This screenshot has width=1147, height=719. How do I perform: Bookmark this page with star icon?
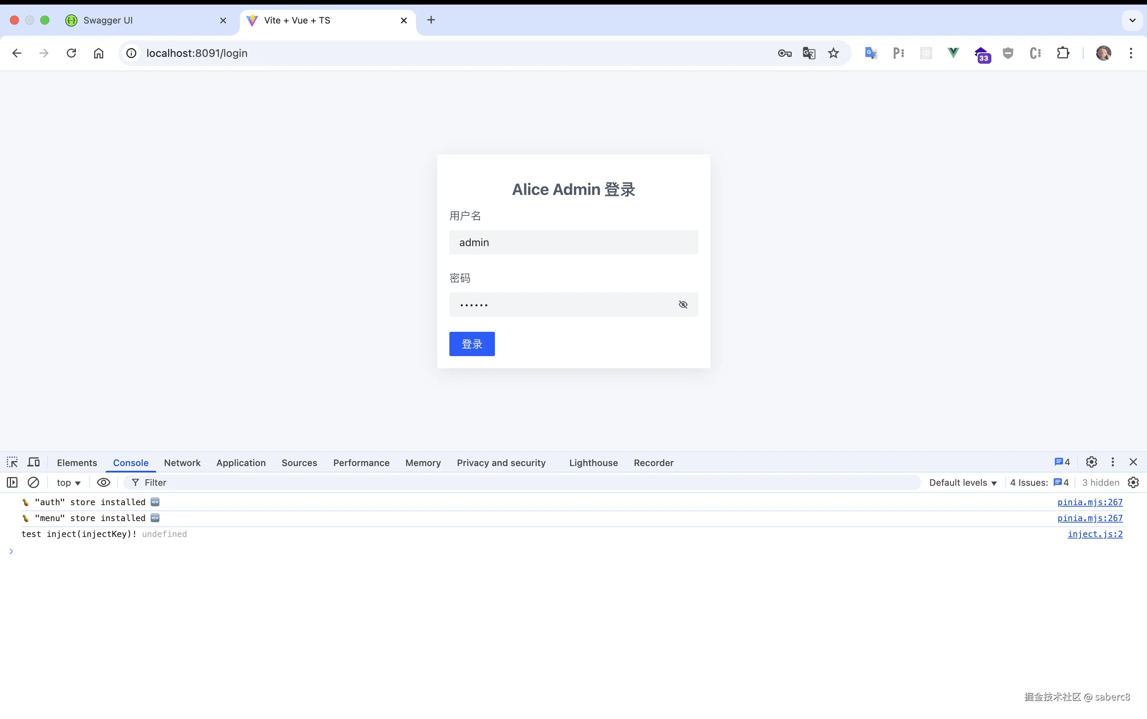(x=833, y=53)
